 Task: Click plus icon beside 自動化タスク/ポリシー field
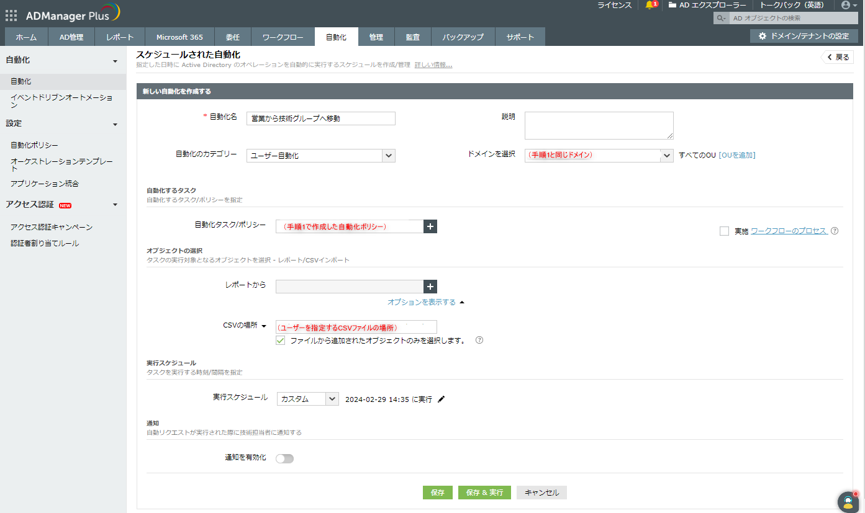(430, 226)
